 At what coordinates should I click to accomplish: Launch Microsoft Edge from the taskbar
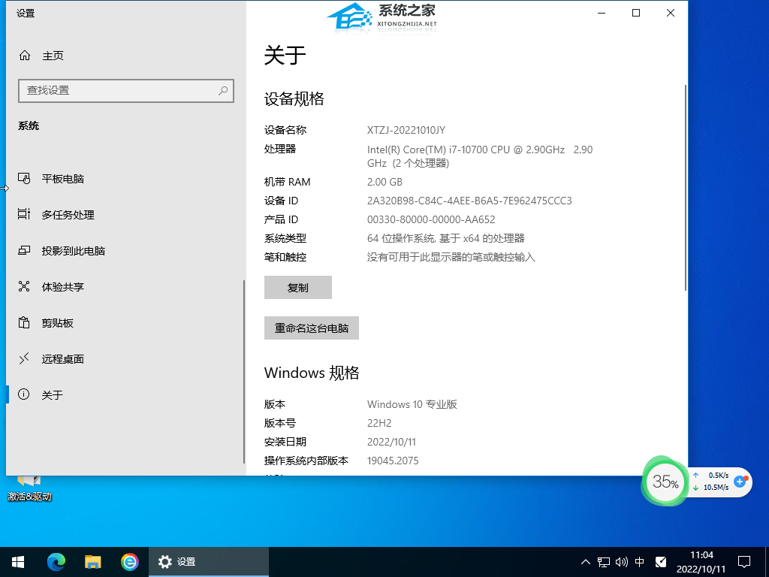coord(56,561)
